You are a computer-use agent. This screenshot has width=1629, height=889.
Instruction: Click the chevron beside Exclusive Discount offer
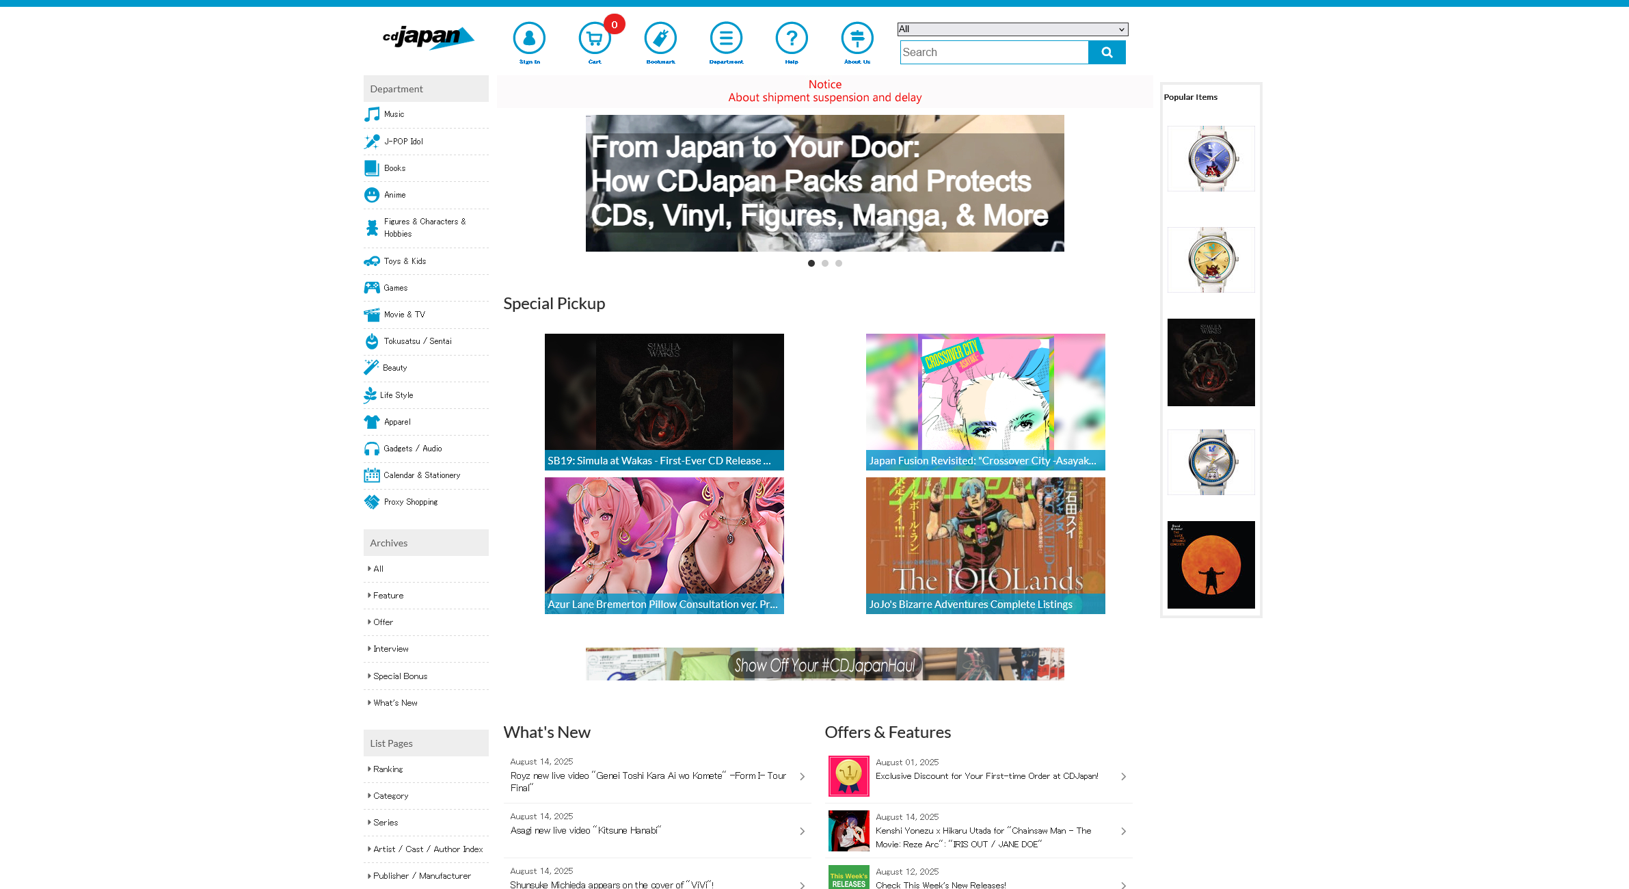[1124, 776]
